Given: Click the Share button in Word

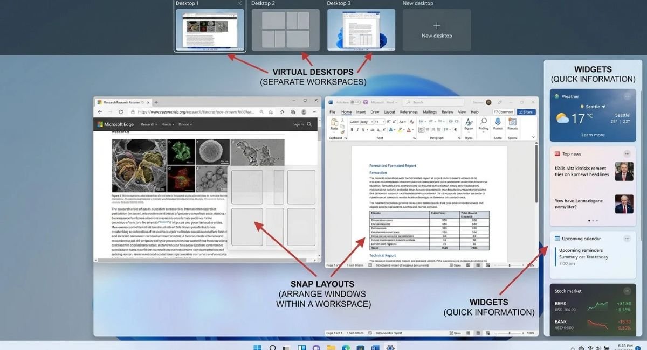Looking at the screenshot, I should (x=526, y=112).
